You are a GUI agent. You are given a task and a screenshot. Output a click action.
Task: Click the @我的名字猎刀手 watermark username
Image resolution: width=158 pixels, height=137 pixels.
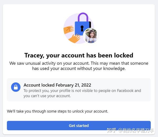tap(136, 131)
